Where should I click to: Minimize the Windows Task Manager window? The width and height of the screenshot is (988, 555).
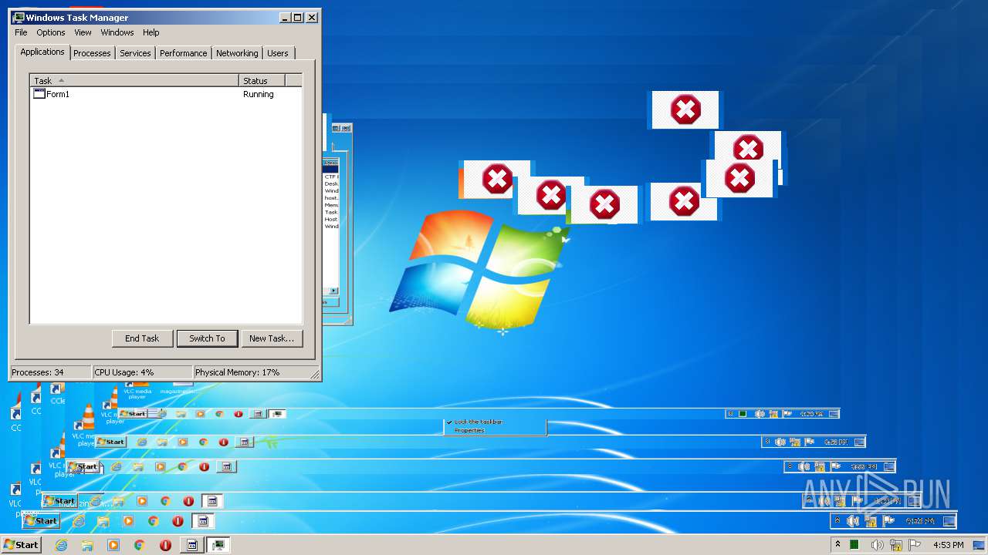285,17
